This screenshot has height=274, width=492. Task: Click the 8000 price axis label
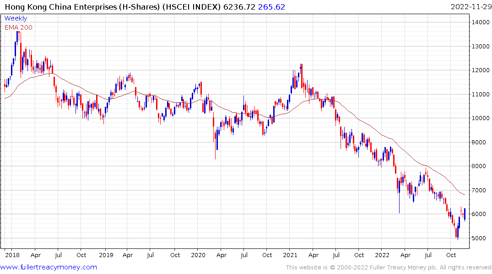point(479,166)
